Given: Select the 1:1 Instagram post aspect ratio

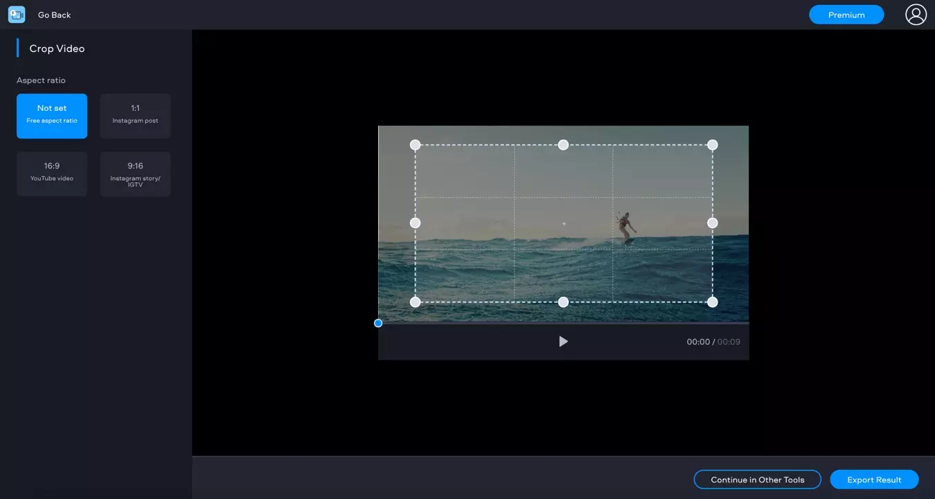Looking at the screenshot, I should [x=135, y=116].
